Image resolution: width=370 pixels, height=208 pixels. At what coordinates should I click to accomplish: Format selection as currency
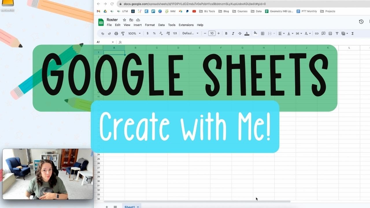coord(147,34)
